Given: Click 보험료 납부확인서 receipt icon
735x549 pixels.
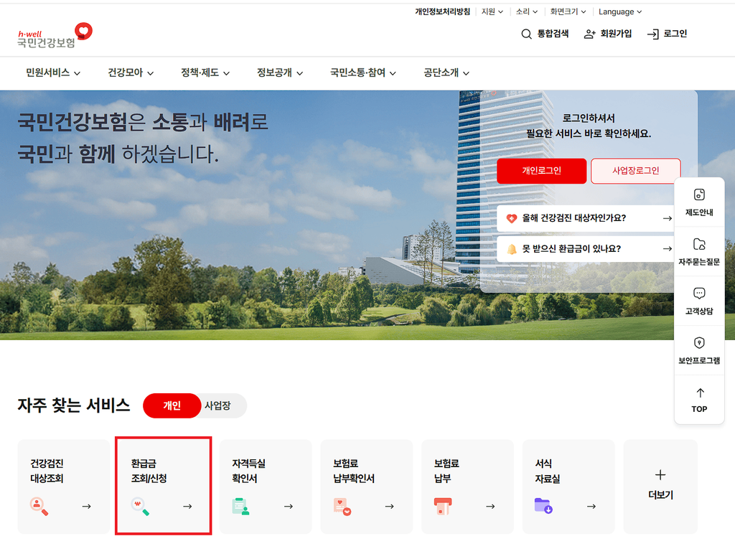Looking at the screenshot, I should [x=342, y=507].
